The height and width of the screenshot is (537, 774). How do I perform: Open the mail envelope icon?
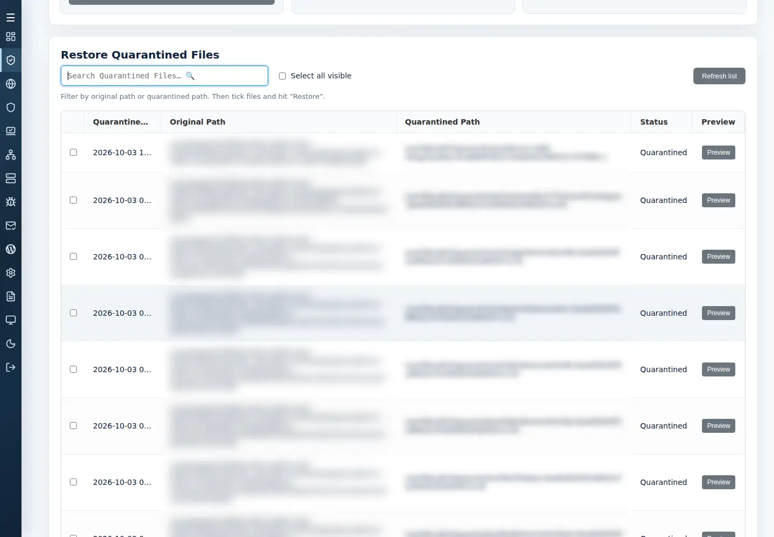(11, 226)
